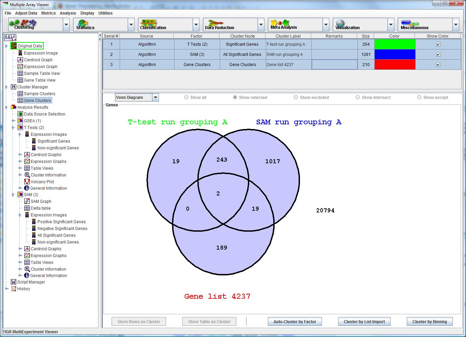The height and width of the screenshot is (337, 466).
Task: Uncheck Show Color for T-test grouping row
Action: tap(438, 44)
